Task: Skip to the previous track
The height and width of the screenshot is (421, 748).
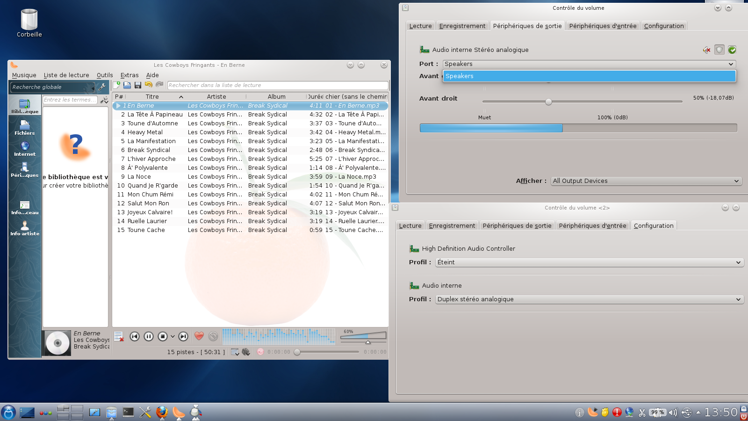Action: coord(135,336)
